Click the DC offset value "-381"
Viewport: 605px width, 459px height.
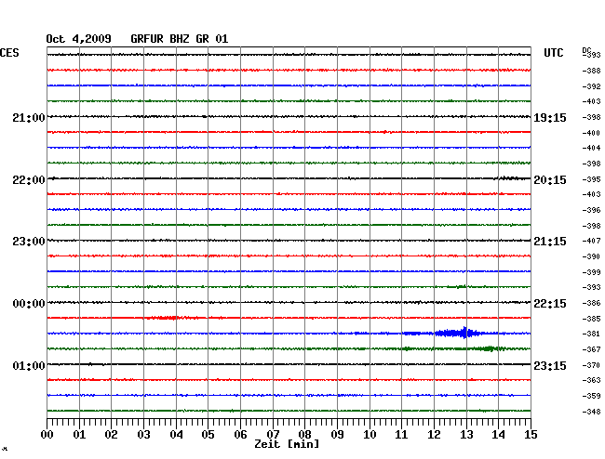pyautogui.click(x=591, y=334)
